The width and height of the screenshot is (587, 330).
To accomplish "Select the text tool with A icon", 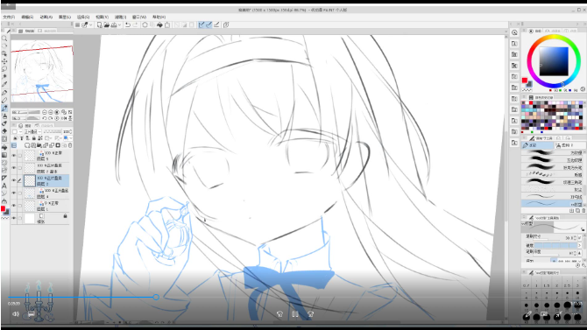I will tap(4, 186).
